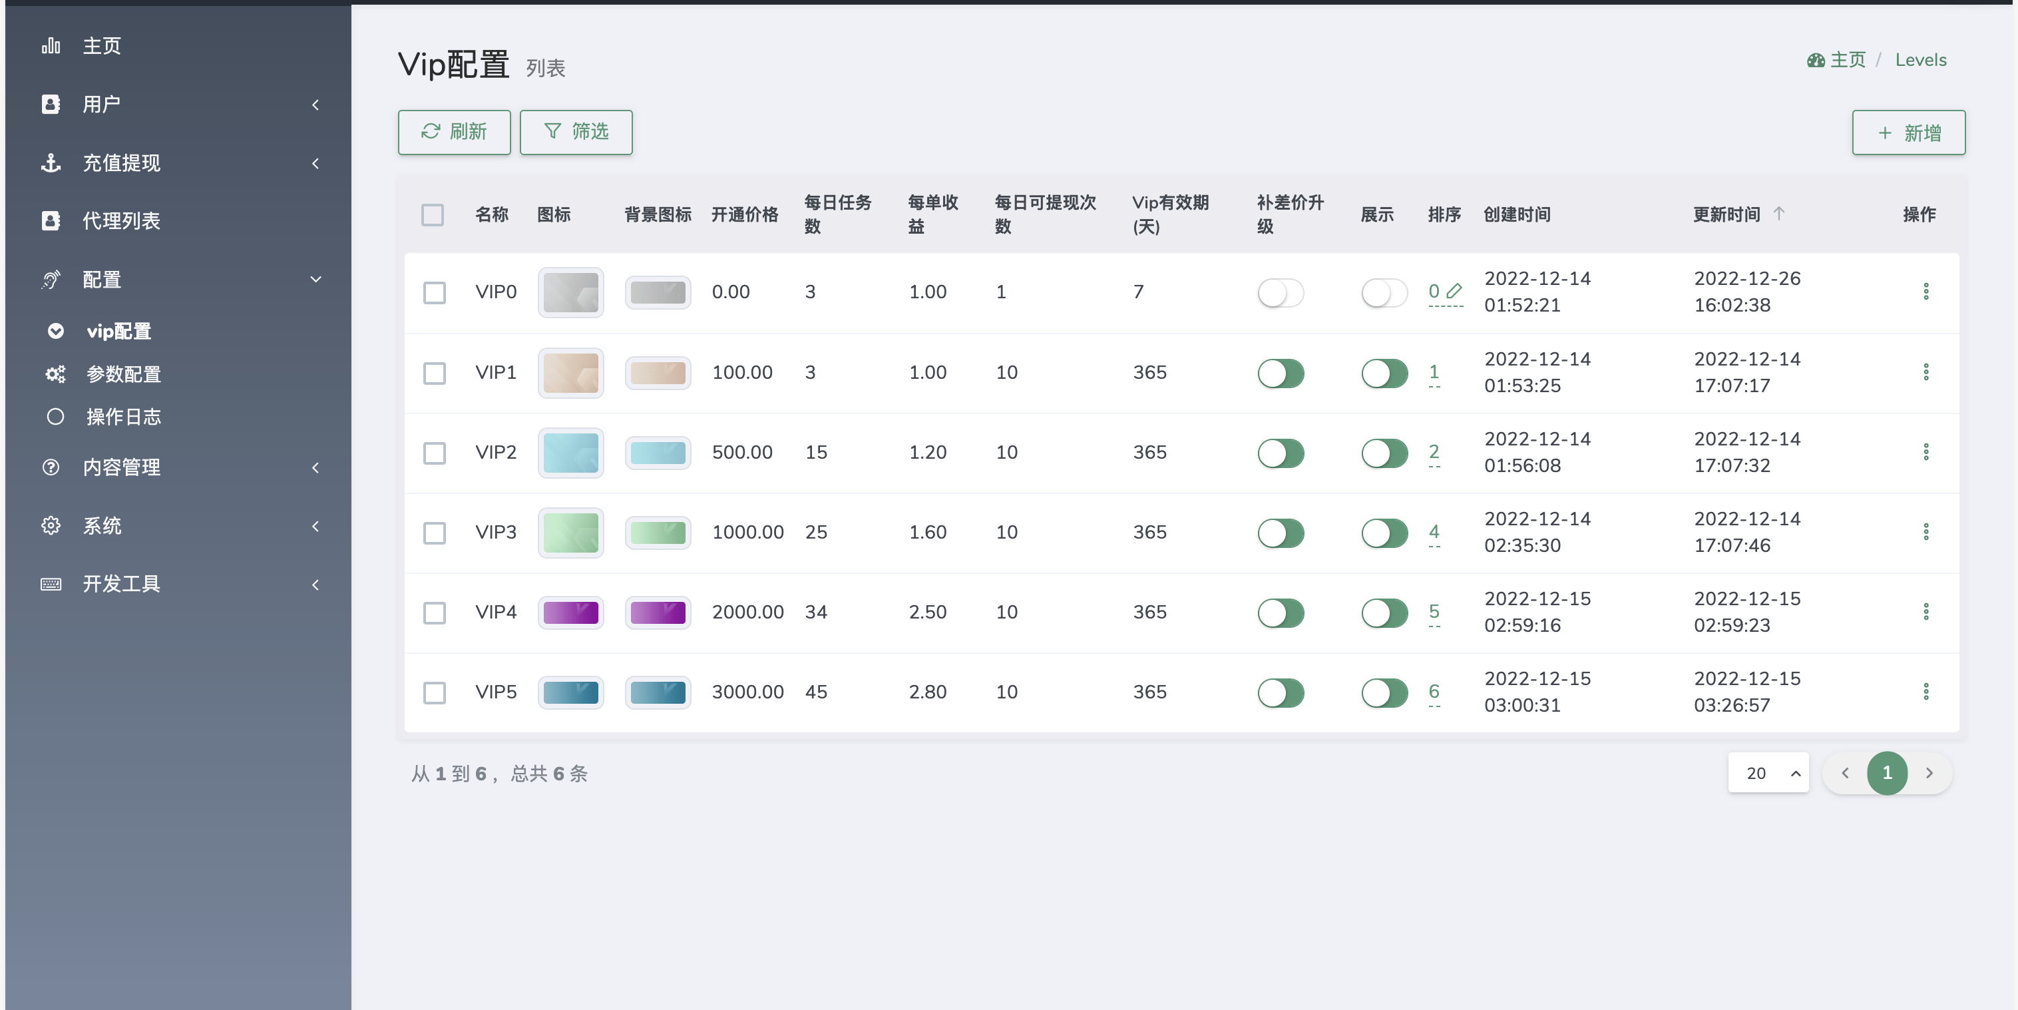Viewport: 2018px width, 1010px height.
Task: Open the VIP4 purple icon thumbnail
Action: click(x=571, y=613)
